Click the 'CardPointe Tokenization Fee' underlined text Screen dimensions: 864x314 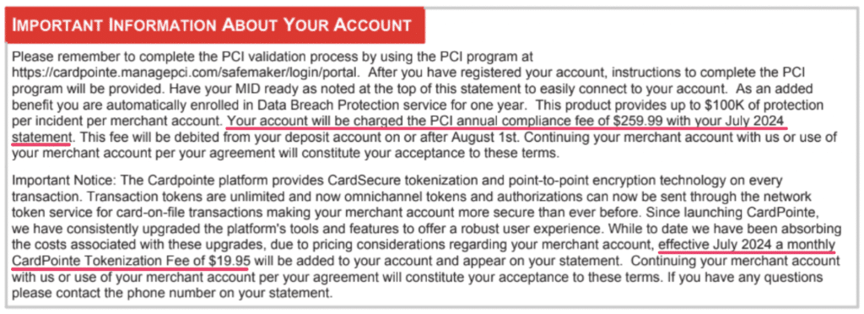(x=96, y=259)
